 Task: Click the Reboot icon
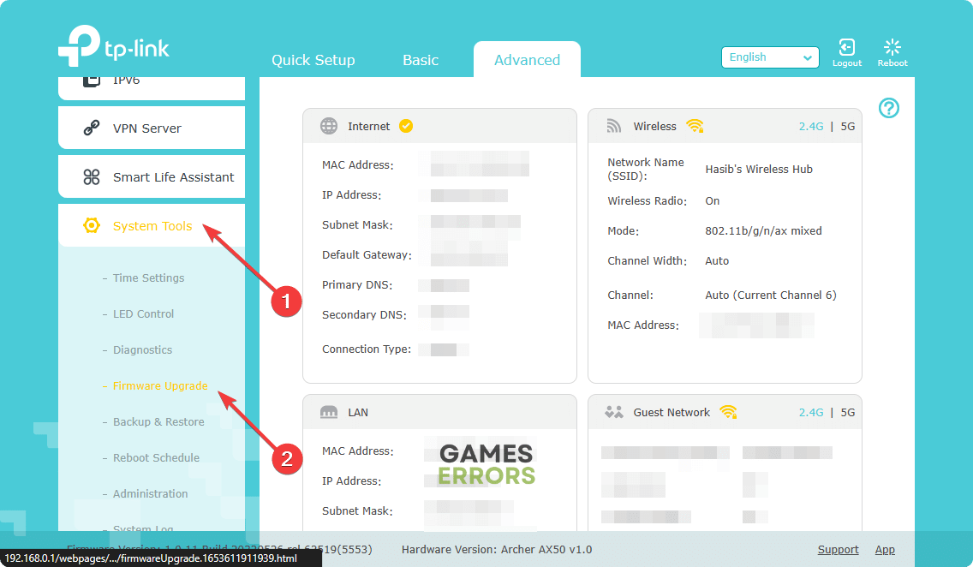click(x=892, y=47)
